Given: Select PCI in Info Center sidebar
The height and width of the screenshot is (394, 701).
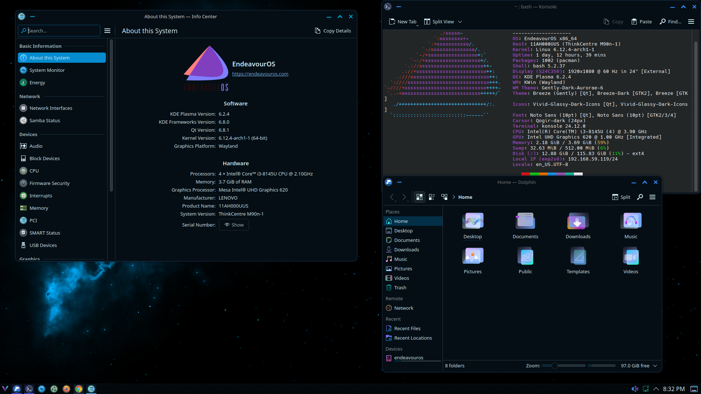Looking at the screenshot, I should coord(62,220).
